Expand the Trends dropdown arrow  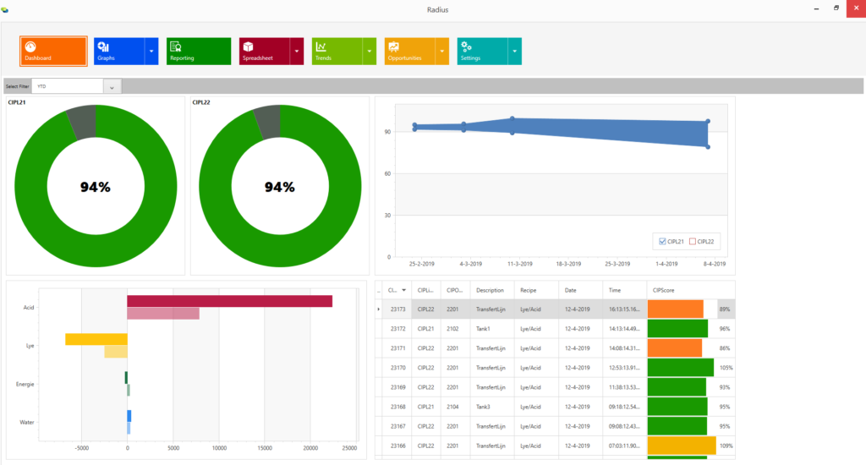(x=370, y=52)
